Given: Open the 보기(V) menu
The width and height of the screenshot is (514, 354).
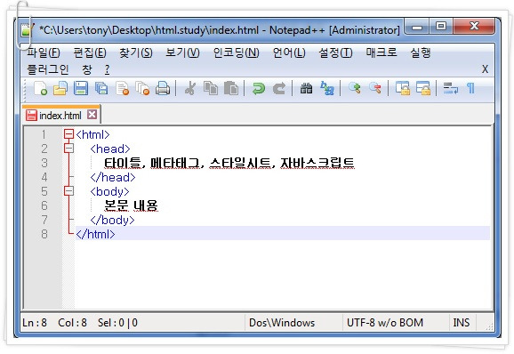Looking at the screenshot, I should click(x=182, y=52).
